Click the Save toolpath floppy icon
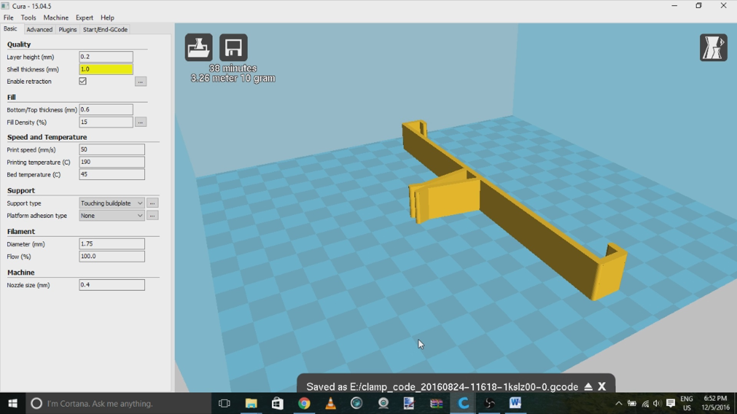This screenshot has height=414, width=737. click(233, 48)
